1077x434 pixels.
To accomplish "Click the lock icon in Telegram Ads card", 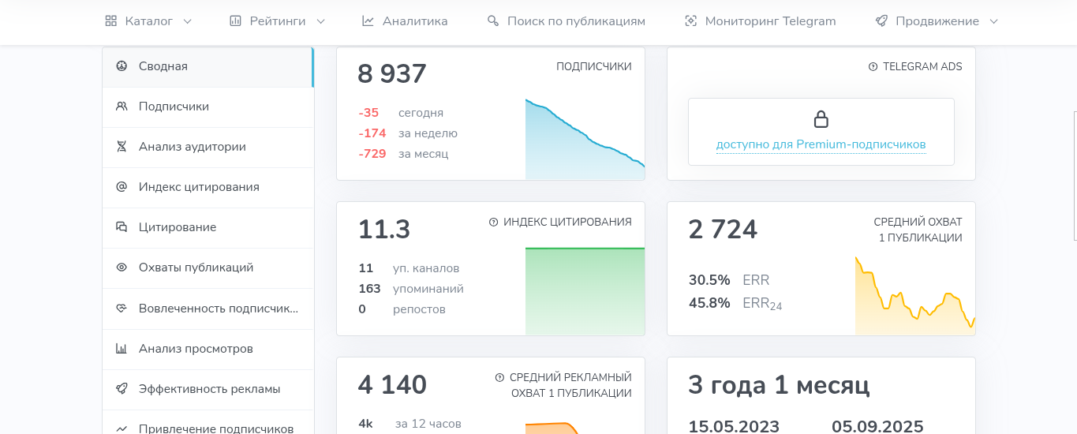I will tap(821, 119).
